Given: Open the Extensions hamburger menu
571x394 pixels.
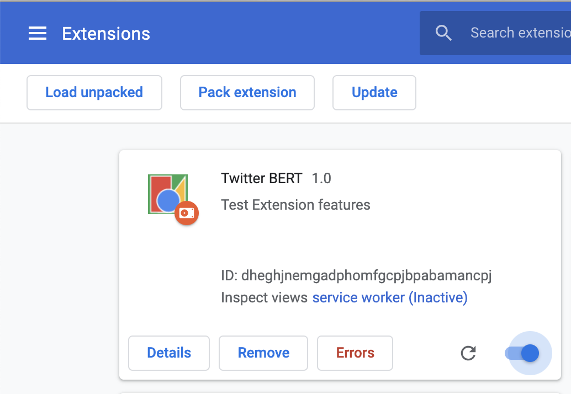Looking at the screenshot, I should (x=38, y=33).
